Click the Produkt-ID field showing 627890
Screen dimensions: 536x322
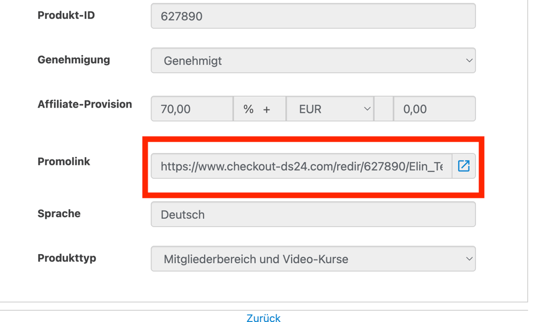click(x=312, y=16)
